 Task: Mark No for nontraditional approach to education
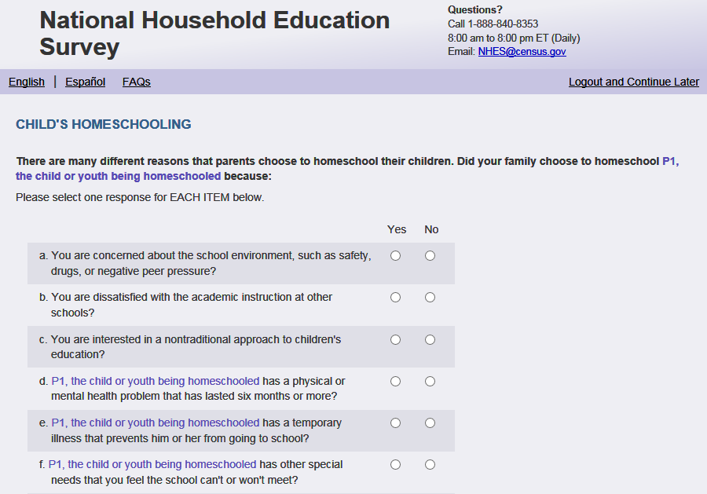pos(430,339)
